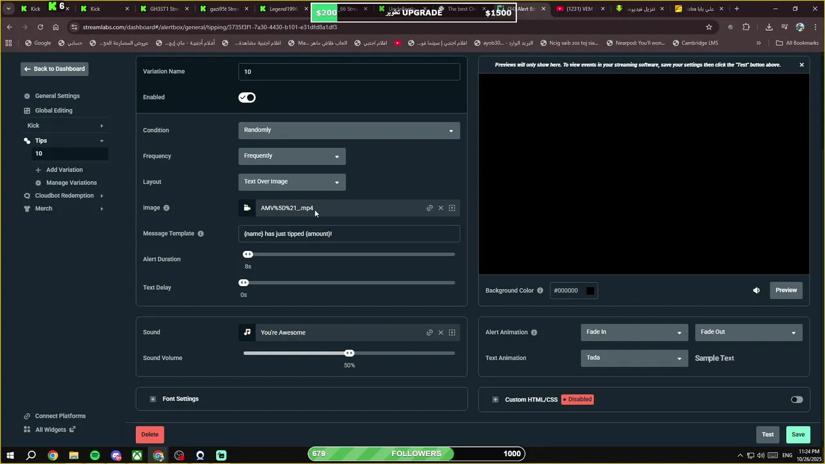This screenshot has height=464, width=825.
Task: Open the browser extensions menu
Action: 746,27
